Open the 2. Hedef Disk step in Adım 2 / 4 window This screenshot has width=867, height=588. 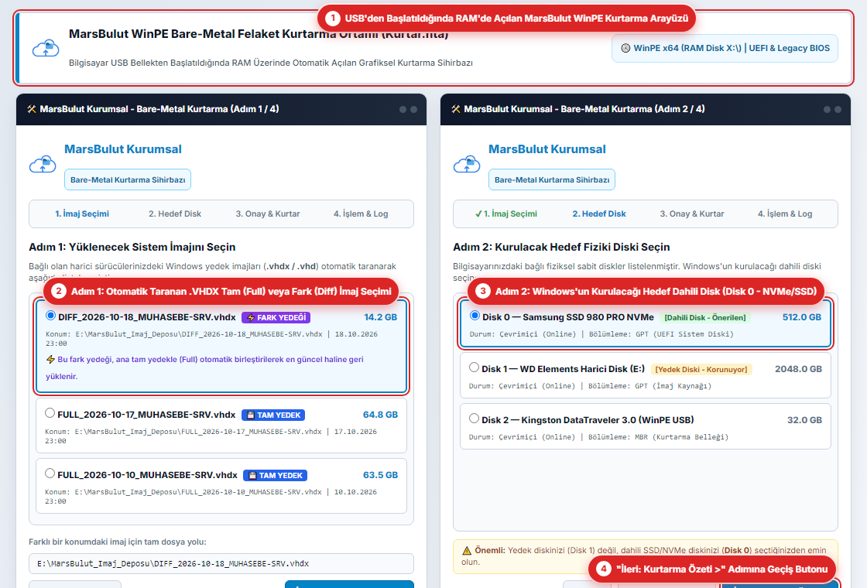[x=599, y=214]
